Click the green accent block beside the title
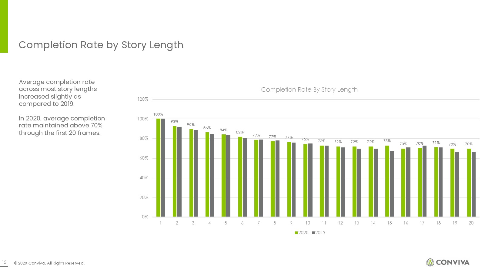Screen dimensions: 485x273 pyautogui.click(x=4, y=26)
